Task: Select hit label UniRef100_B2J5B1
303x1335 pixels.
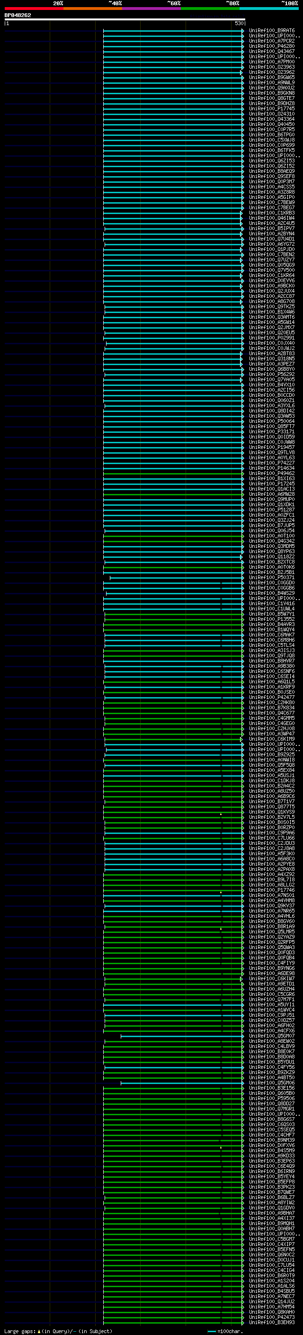Action: 272,572
